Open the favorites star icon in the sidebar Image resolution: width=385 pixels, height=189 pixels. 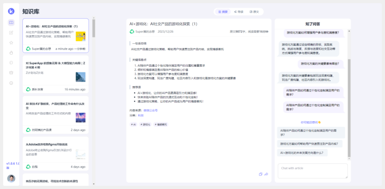(11, 42)
